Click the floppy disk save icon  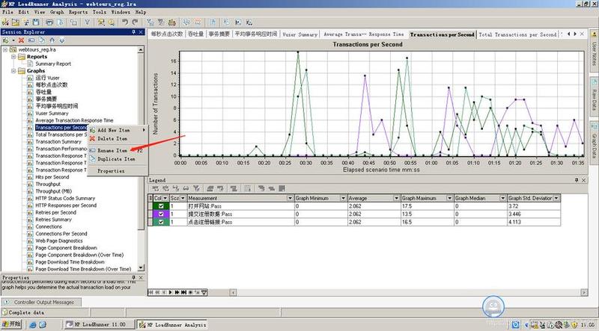click(36, 22)
